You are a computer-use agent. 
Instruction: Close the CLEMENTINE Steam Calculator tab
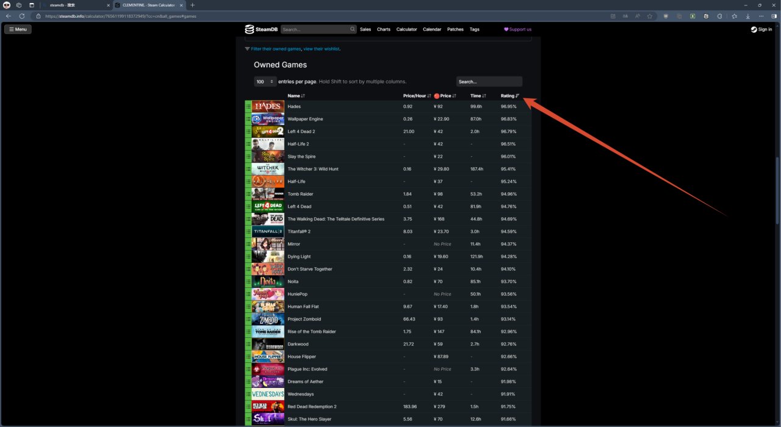(181, 5)
